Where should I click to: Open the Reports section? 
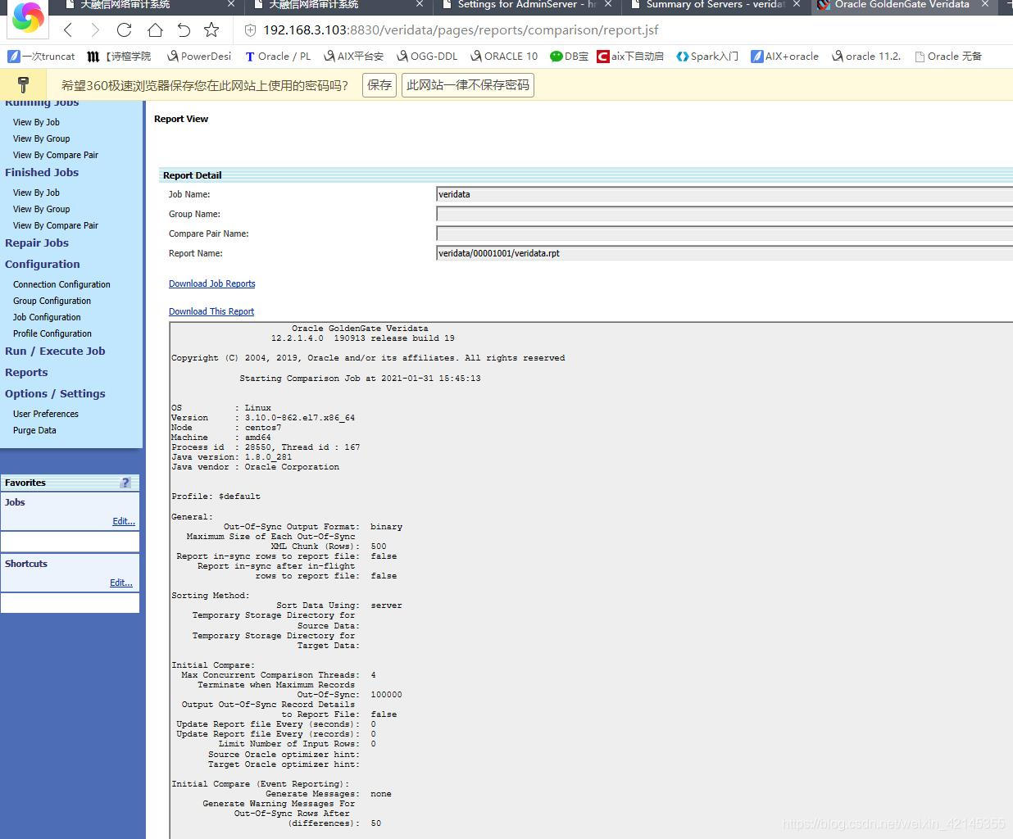(x=26, y=372)
